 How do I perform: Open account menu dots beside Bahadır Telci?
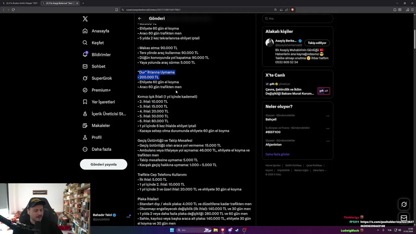click(128, 217)
